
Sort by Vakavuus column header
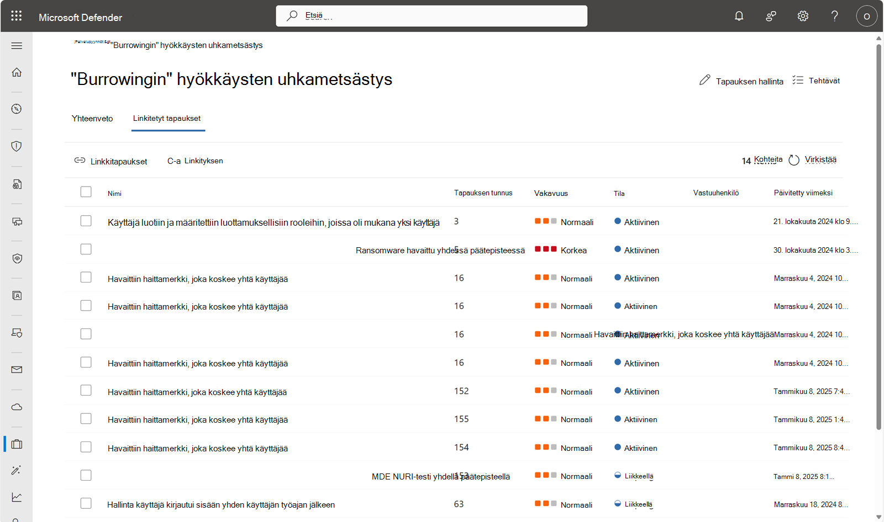pos(551,194)
